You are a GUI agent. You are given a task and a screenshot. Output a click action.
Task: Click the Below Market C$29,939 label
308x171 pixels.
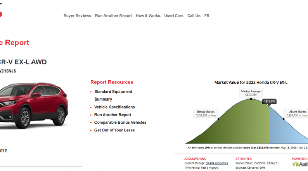pyautogui.click(x=206, y=114)
